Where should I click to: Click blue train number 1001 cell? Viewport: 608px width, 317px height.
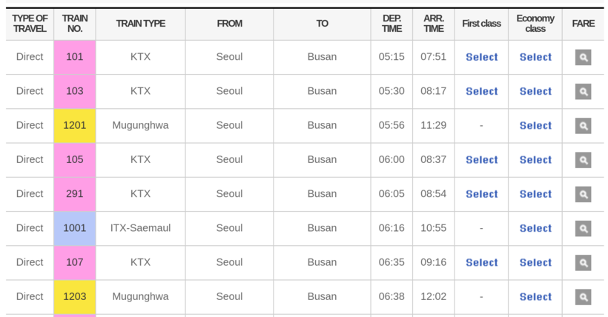click(x=75, y=228)
